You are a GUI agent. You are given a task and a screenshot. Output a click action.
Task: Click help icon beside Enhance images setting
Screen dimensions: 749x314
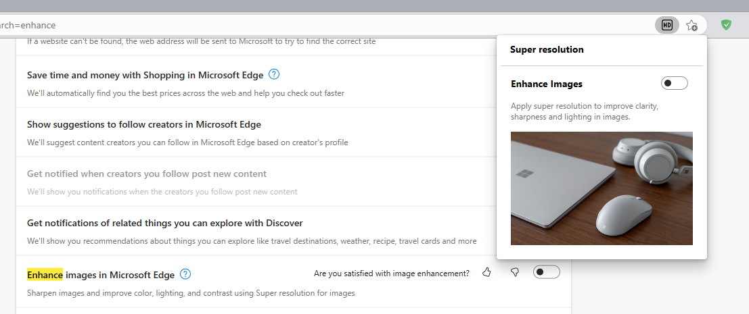[185, 274]
